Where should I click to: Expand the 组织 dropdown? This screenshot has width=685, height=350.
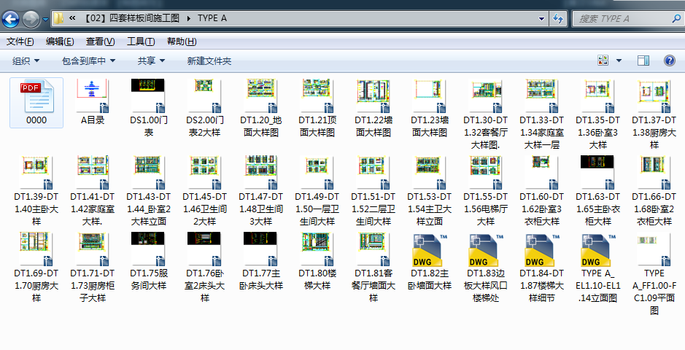coord(26,61)
